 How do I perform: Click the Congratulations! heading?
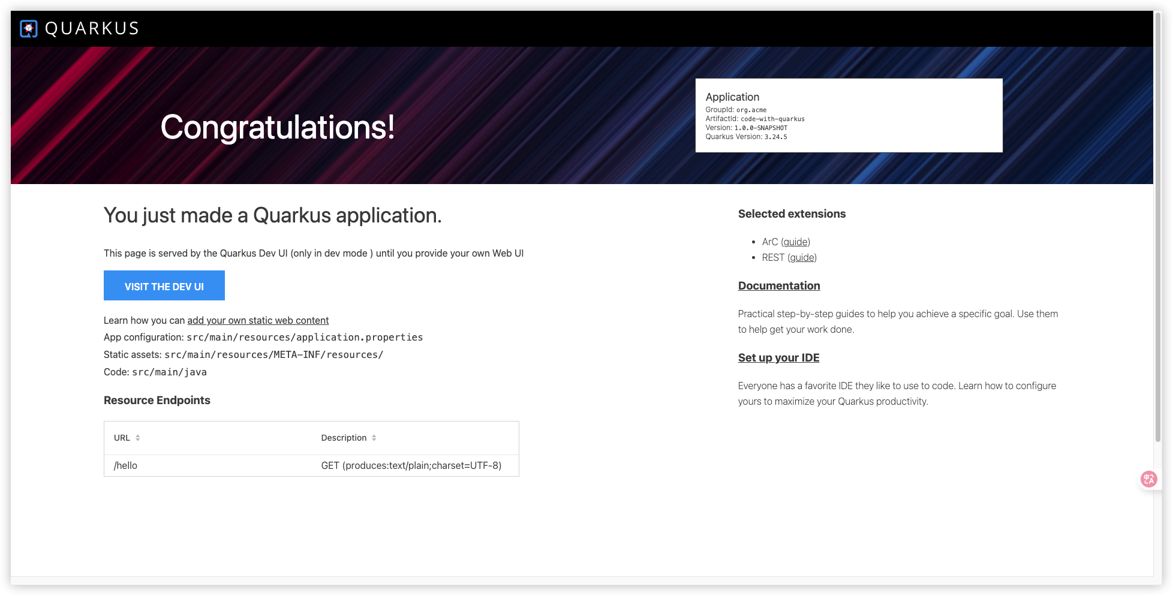coord(278,127)
